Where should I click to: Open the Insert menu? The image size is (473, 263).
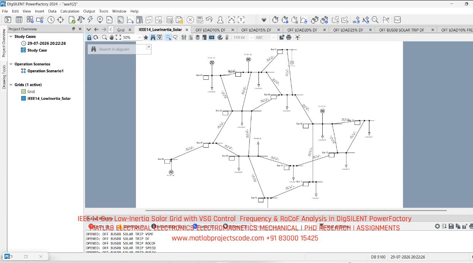coord(39,11)
